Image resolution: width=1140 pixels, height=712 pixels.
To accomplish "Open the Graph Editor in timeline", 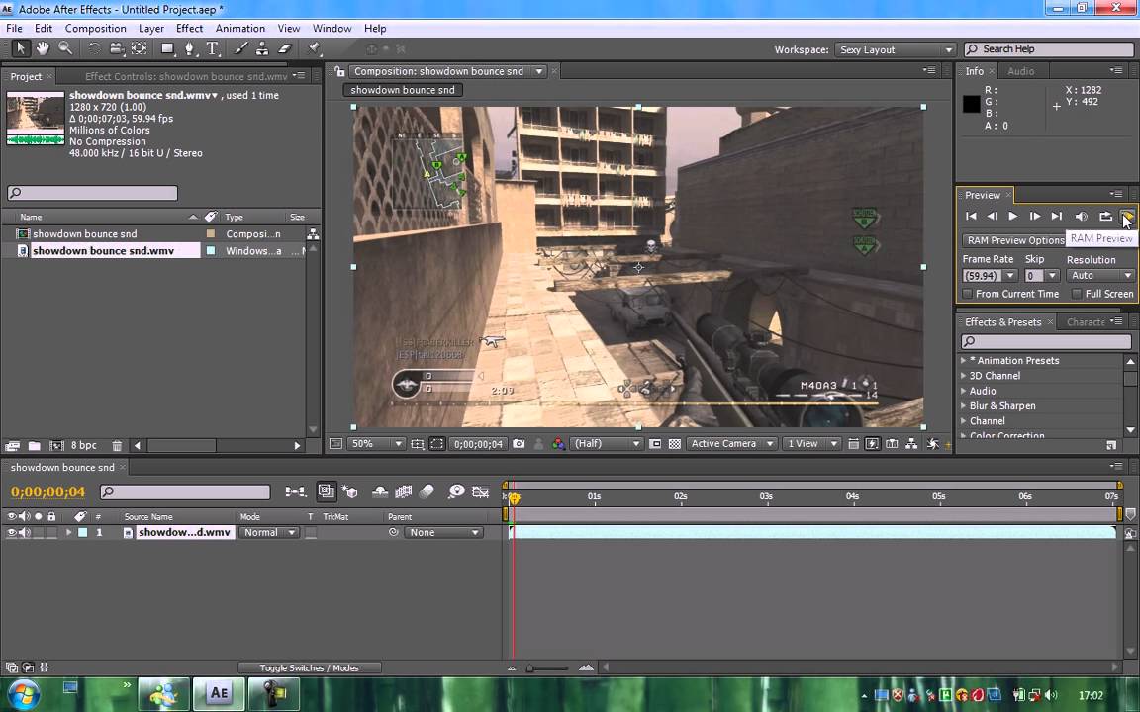I will pos(481,491).
